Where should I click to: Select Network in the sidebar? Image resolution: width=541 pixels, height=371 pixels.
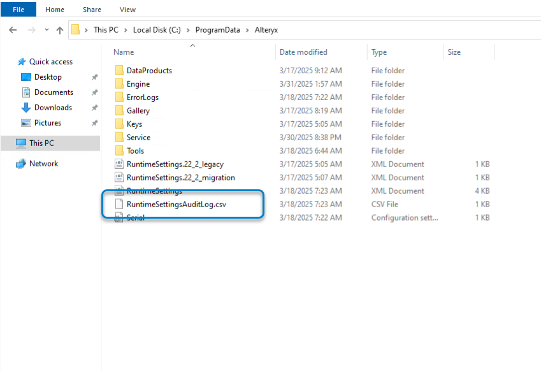pos(42,163)
